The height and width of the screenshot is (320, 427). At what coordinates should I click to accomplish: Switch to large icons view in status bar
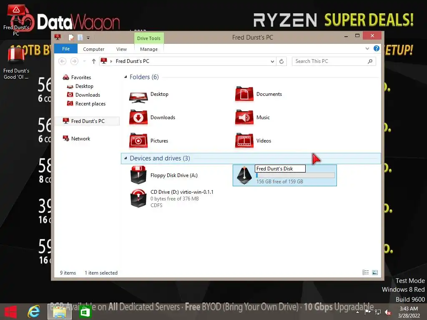375,272
